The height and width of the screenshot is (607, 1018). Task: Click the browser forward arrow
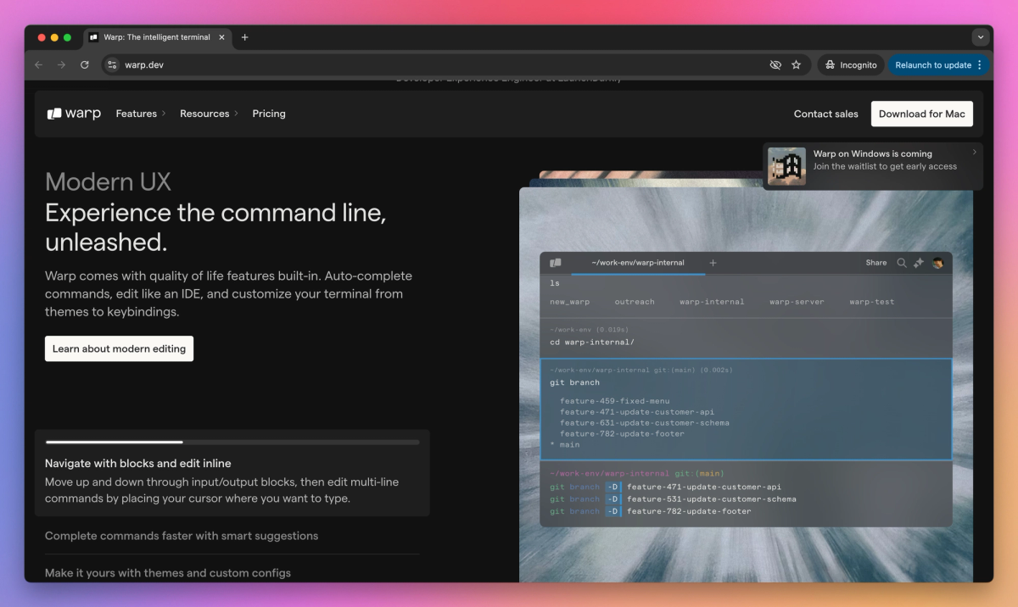click(61, 64)
